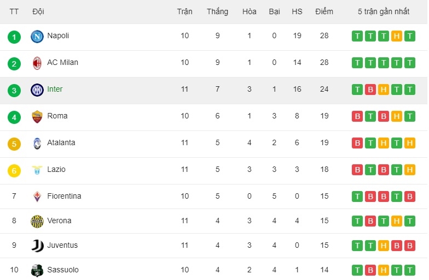The width and height of the screenshot is (429, 280).
Task: Click the Juventus logo icon
Action: point(37,246)
